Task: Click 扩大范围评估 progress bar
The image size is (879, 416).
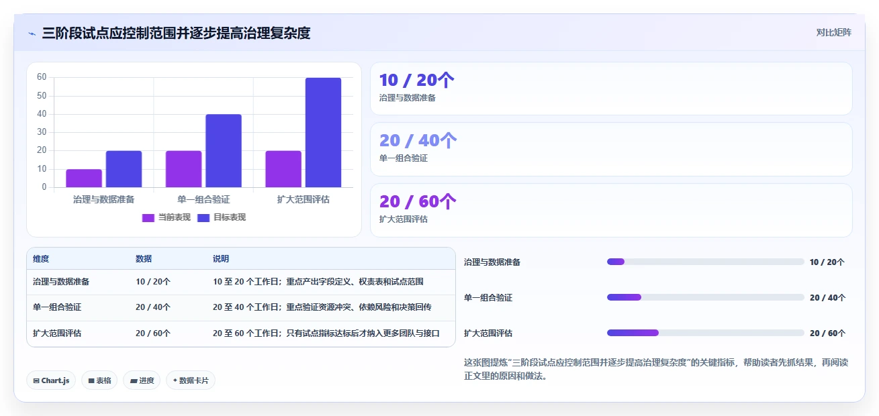Action: pos(705,333)
